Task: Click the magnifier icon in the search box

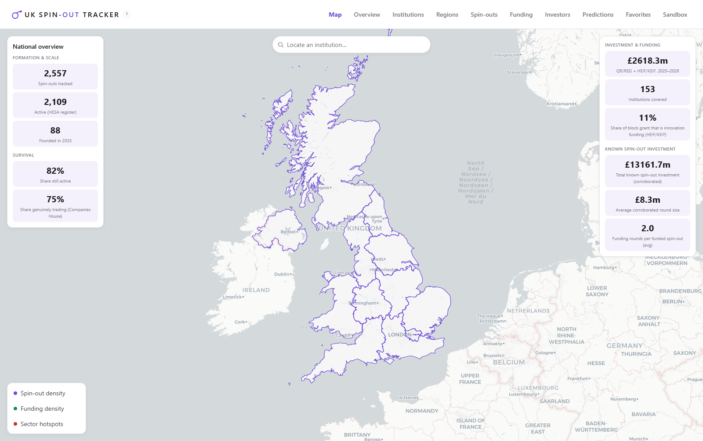Action: [x=281, y=45]
